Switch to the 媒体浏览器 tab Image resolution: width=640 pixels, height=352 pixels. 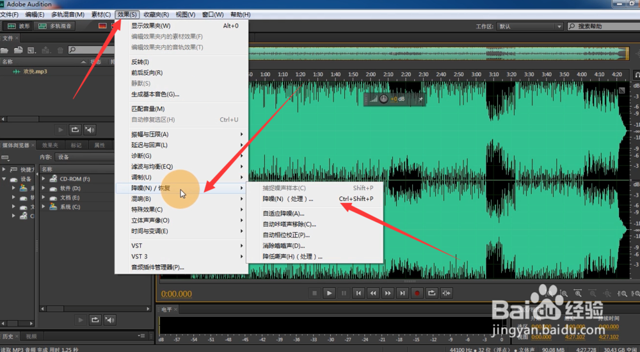click(x=15, y=145)
